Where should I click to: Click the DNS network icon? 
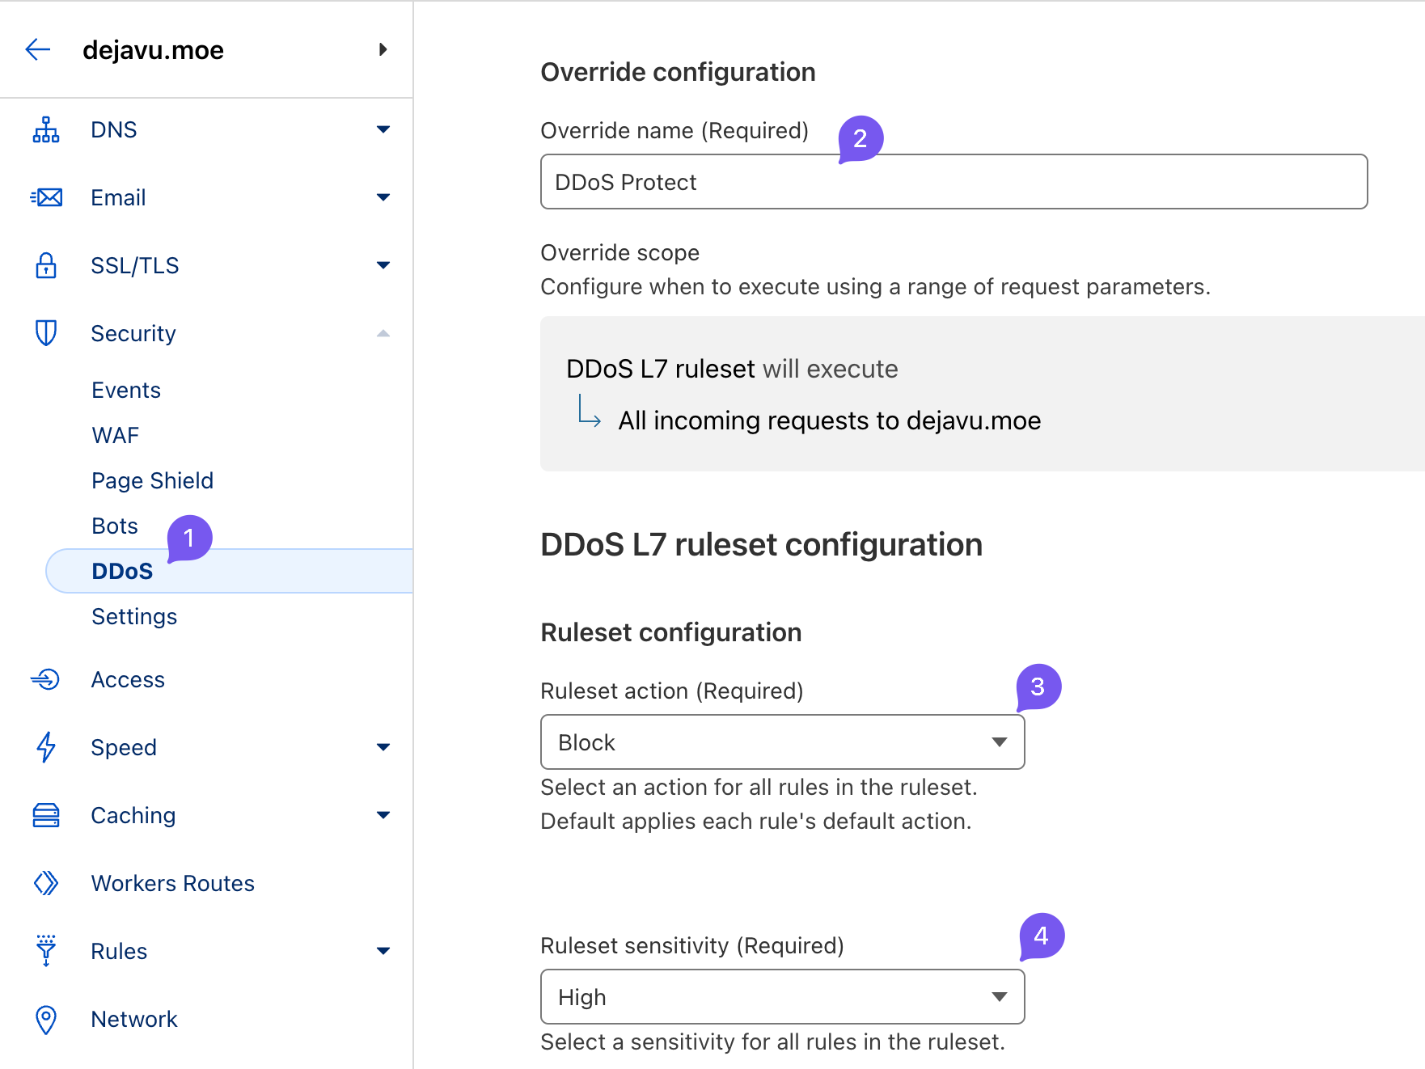(x=46, y=129)
